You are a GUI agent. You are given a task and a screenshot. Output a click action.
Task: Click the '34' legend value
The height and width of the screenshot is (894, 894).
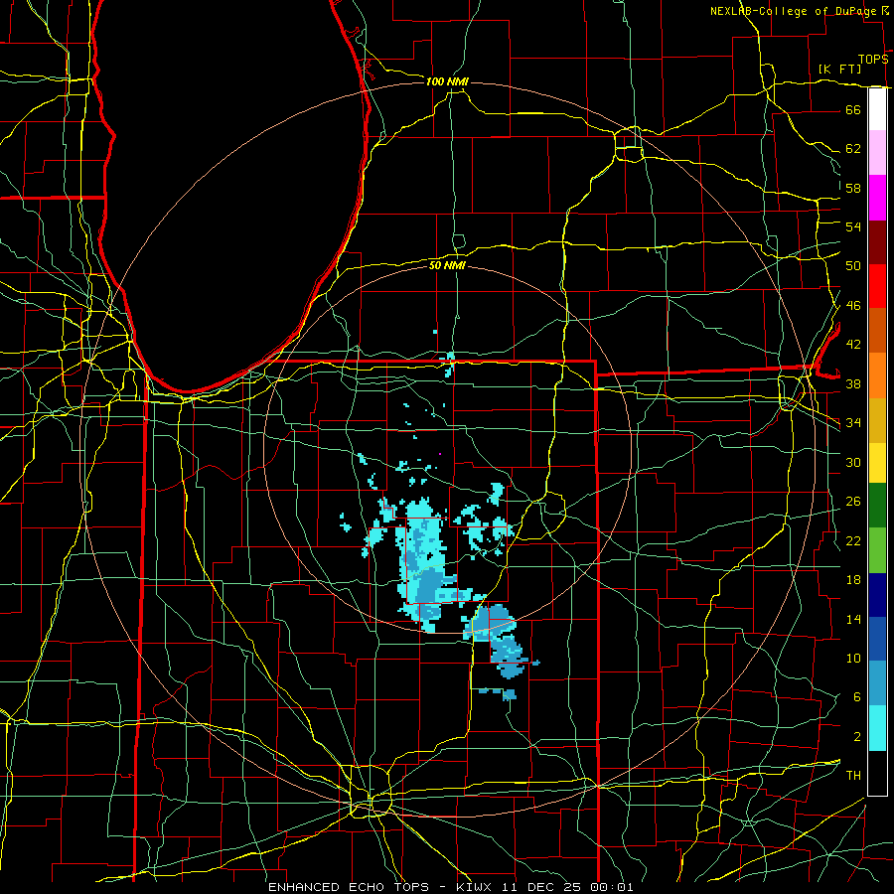[x=853, y=423]
